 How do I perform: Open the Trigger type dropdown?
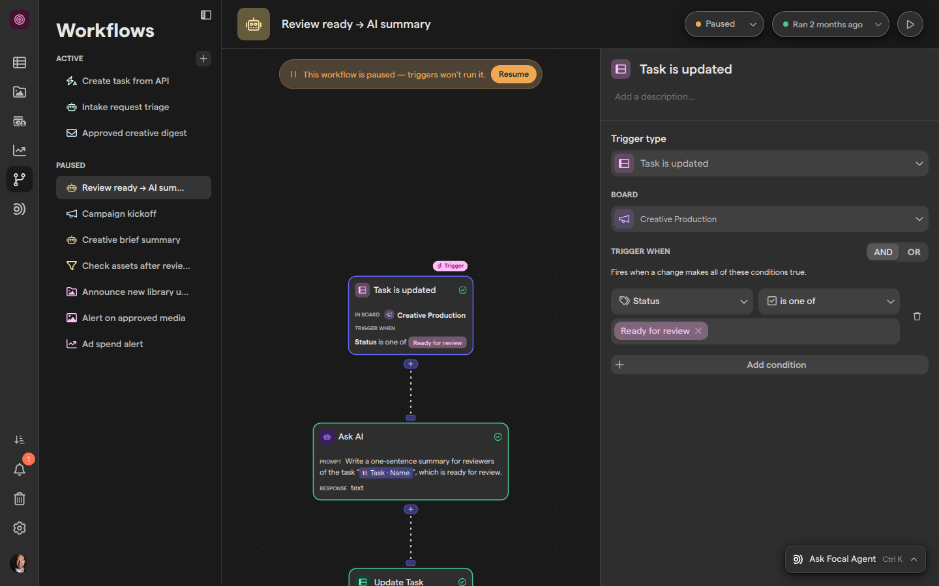769,163
